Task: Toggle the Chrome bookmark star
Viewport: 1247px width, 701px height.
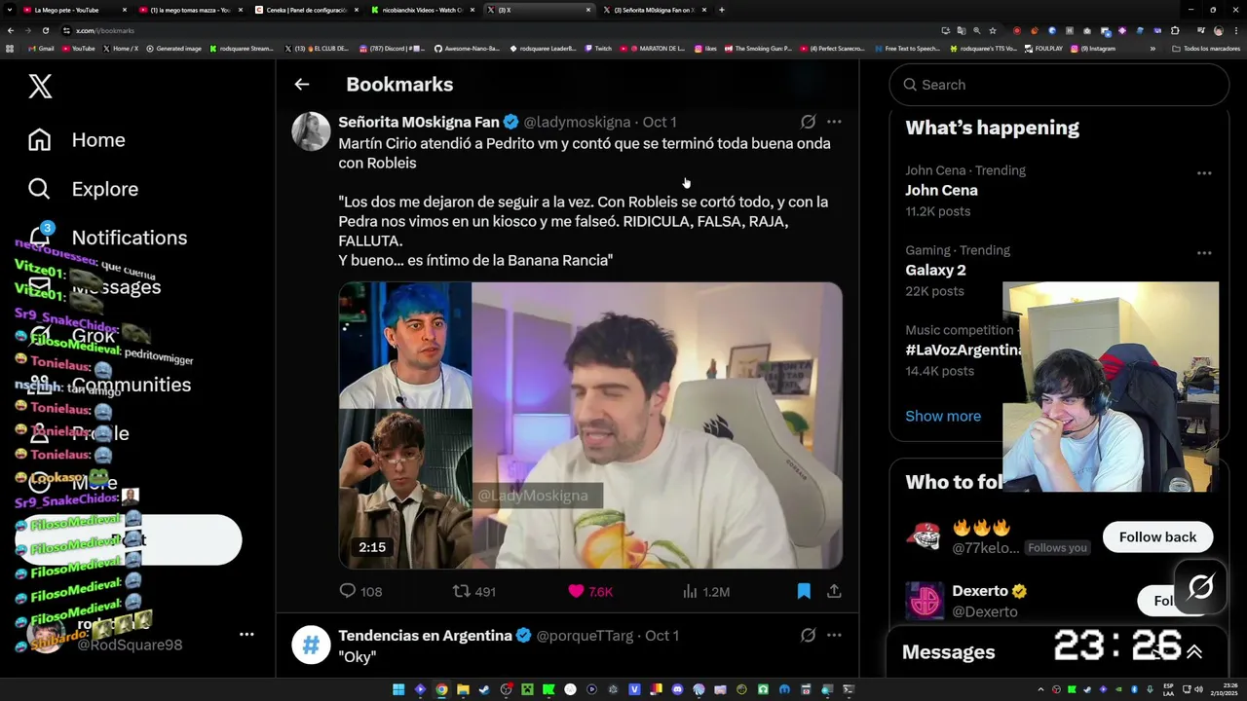Action: 993,30
